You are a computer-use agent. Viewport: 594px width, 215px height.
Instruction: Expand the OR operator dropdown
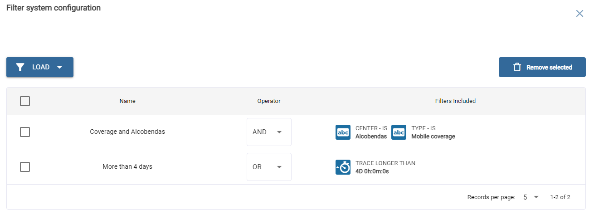269,167
